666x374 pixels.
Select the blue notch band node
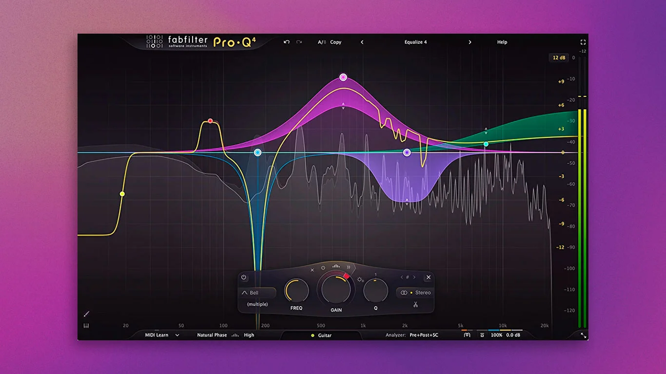point(258,152)
